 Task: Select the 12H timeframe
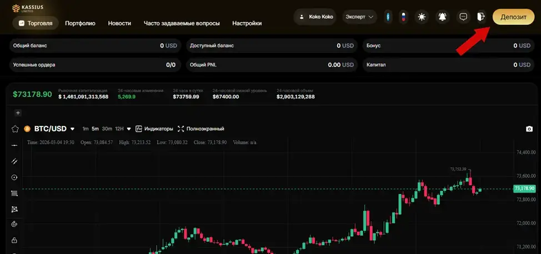(119, 129)
